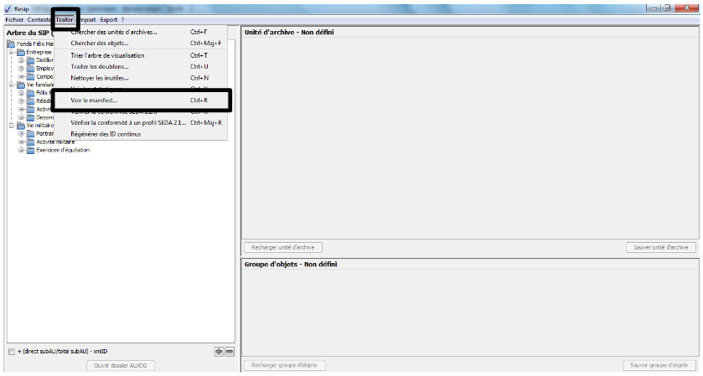Click the Fonds root archive icon
Viewport: 703px width, 376px height.
11,44
